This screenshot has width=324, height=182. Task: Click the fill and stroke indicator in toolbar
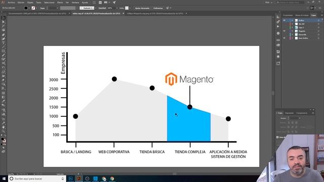click(x=4, y=140)
